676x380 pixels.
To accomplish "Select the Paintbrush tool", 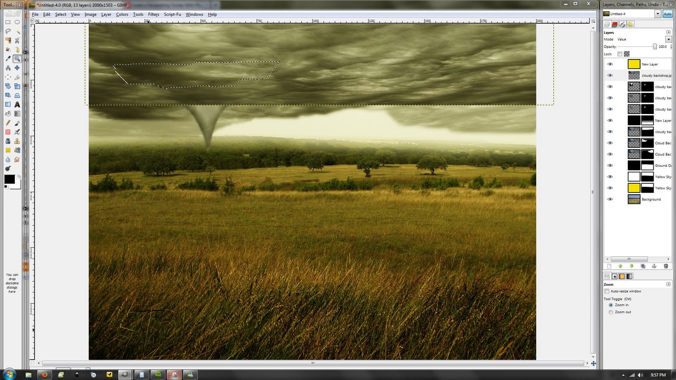I will click(17, 122).
